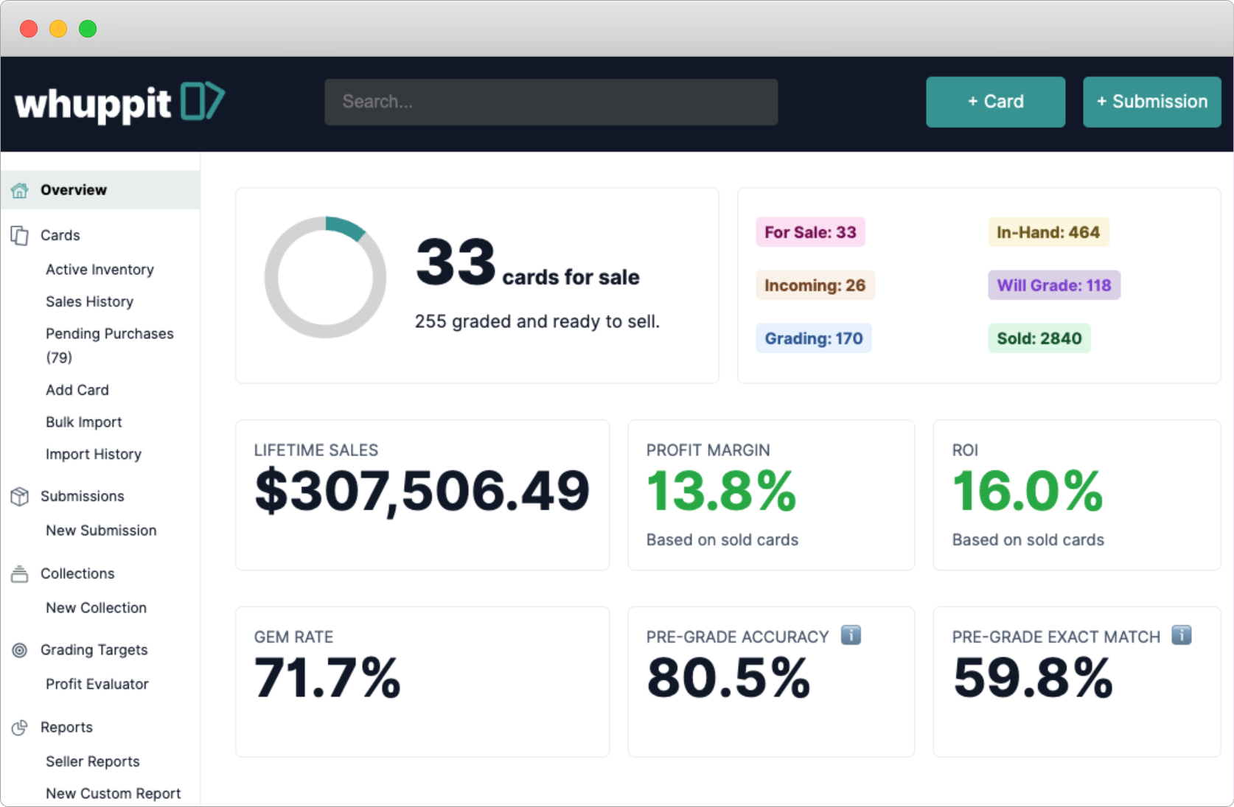Image resolution: width=1234 pixels, height=807 pixels.
Task: Click the Reports pie chart icon
Action: [x=20, y=728]
